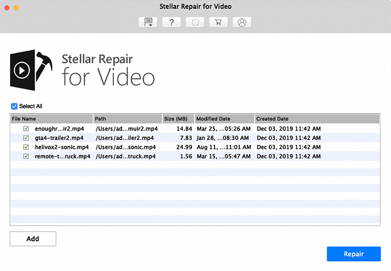Select the helivox2-sonic.mp4 file name
The width and height of the screenshot is (391, 271).
tap(62, 147)
